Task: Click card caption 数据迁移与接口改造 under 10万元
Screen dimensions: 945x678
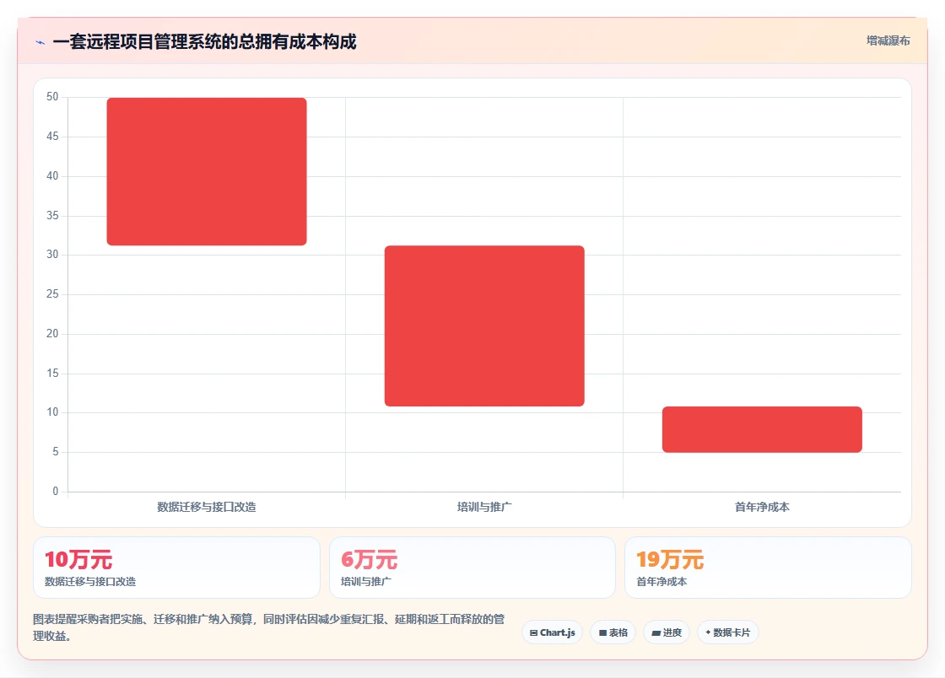Action: pyautogui.click(x=90, y=582)
